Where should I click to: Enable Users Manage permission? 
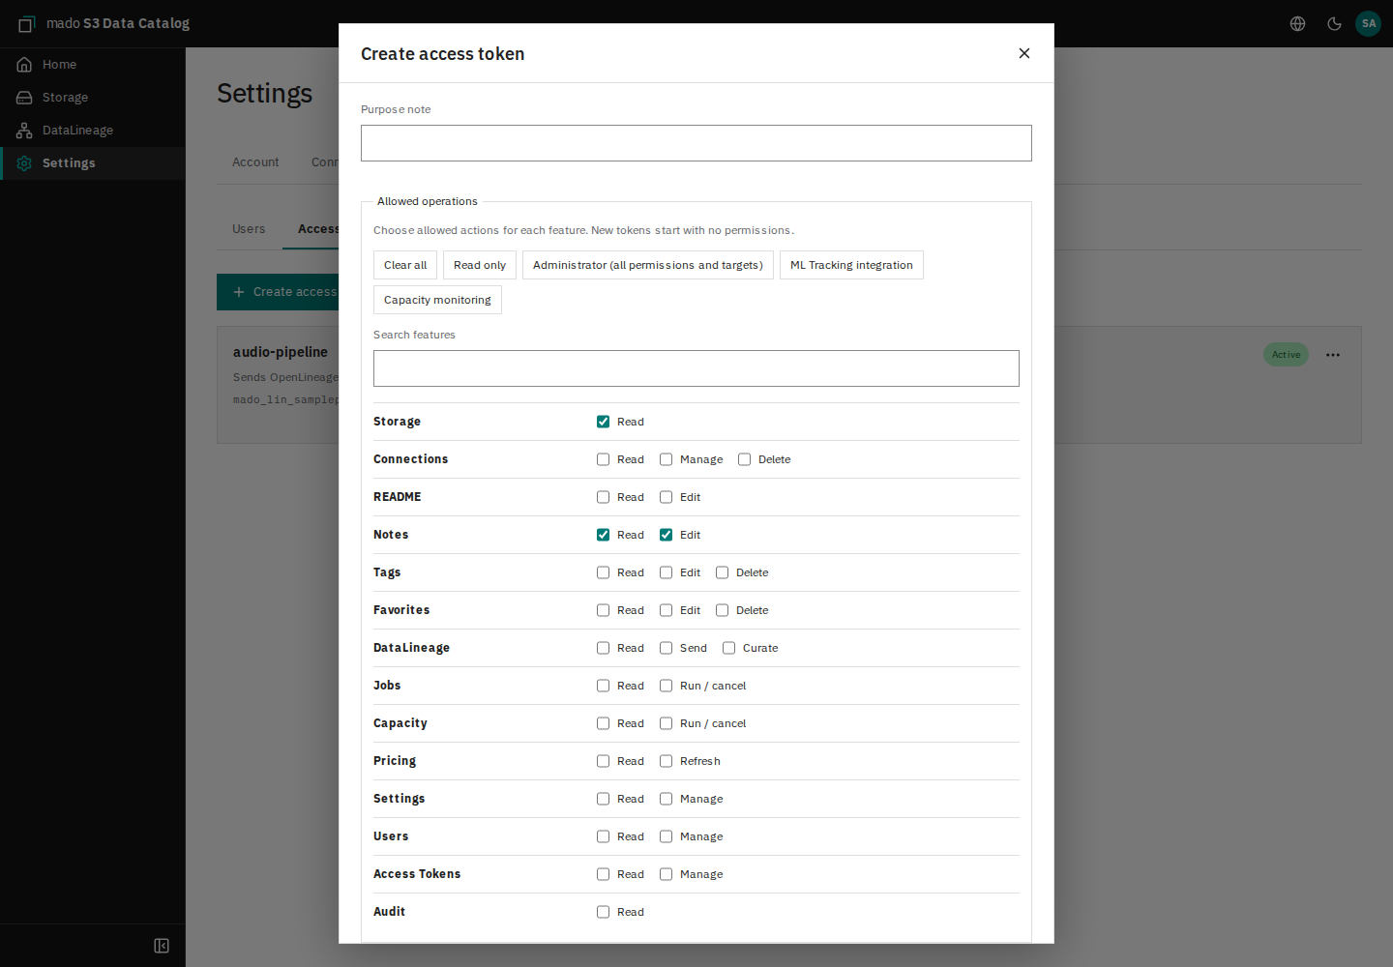click(x=666, y=836)
